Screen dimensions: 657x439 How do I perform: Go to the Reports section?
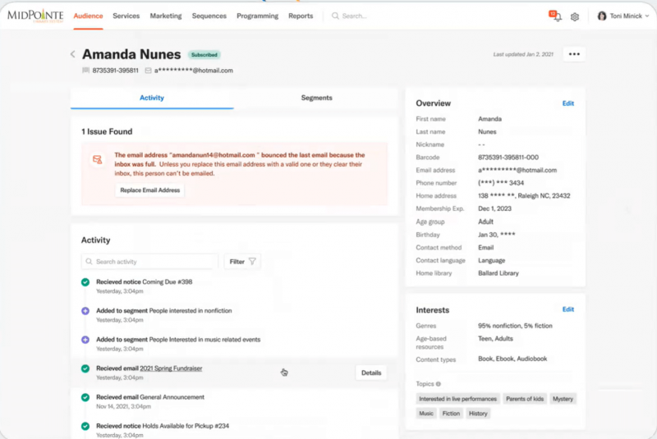coord(301,16)
